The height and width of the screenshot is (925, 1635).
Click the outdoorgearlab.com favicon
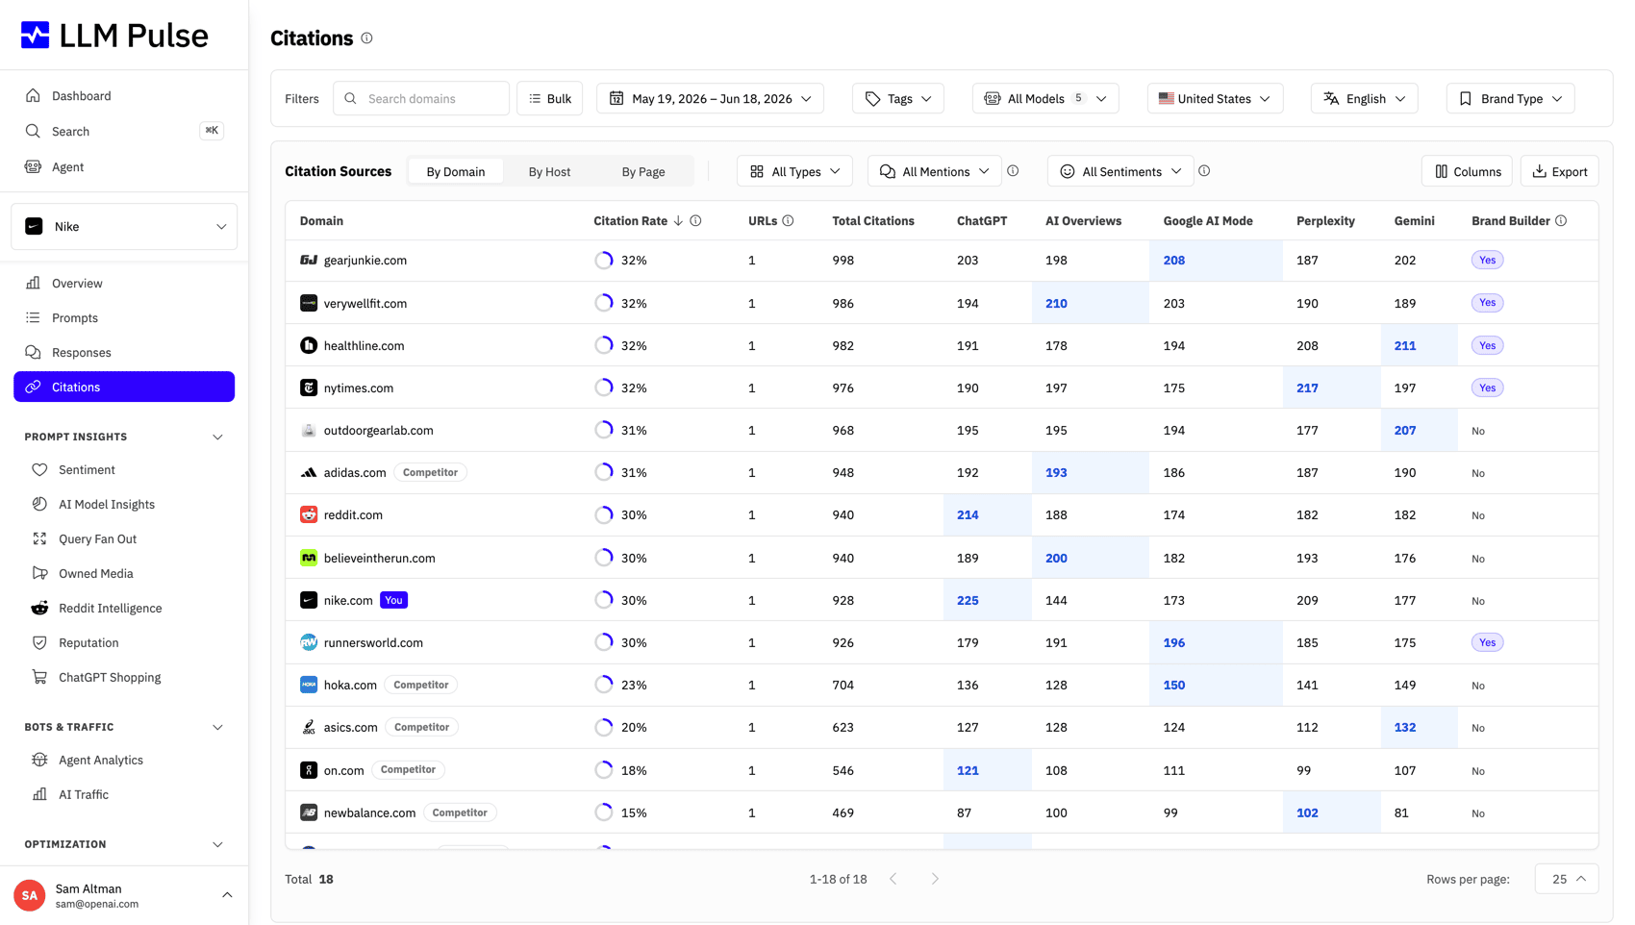click(309, 430)
